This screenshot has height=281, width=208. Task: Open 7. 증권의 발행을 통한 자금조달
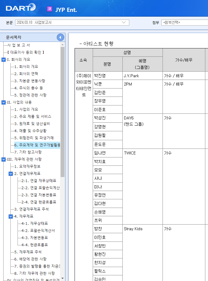point(37,266)
